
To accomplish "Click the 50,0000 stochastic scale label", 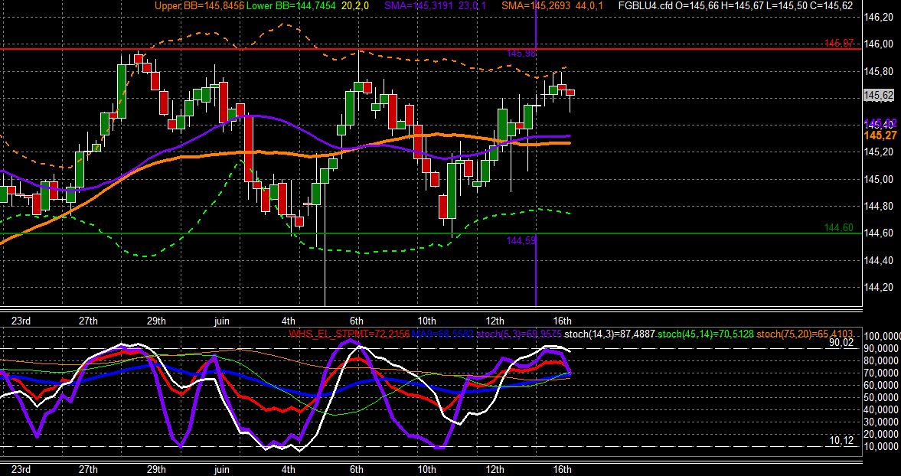I will (x=880, y=397).
